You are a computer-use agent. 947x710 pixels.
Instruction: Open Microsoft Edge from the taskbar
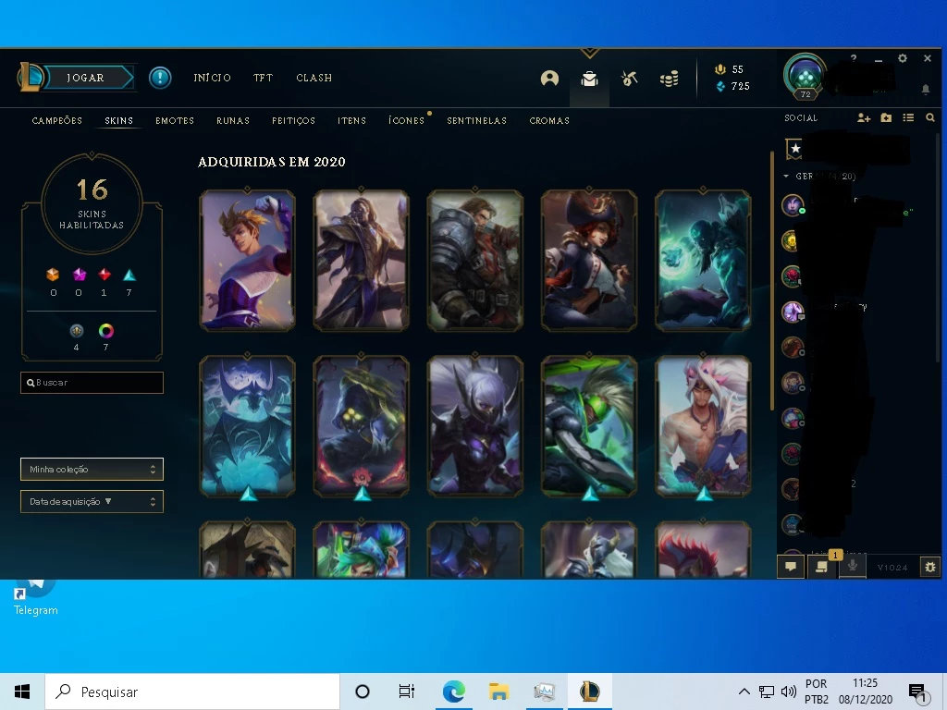coord(453,692)
